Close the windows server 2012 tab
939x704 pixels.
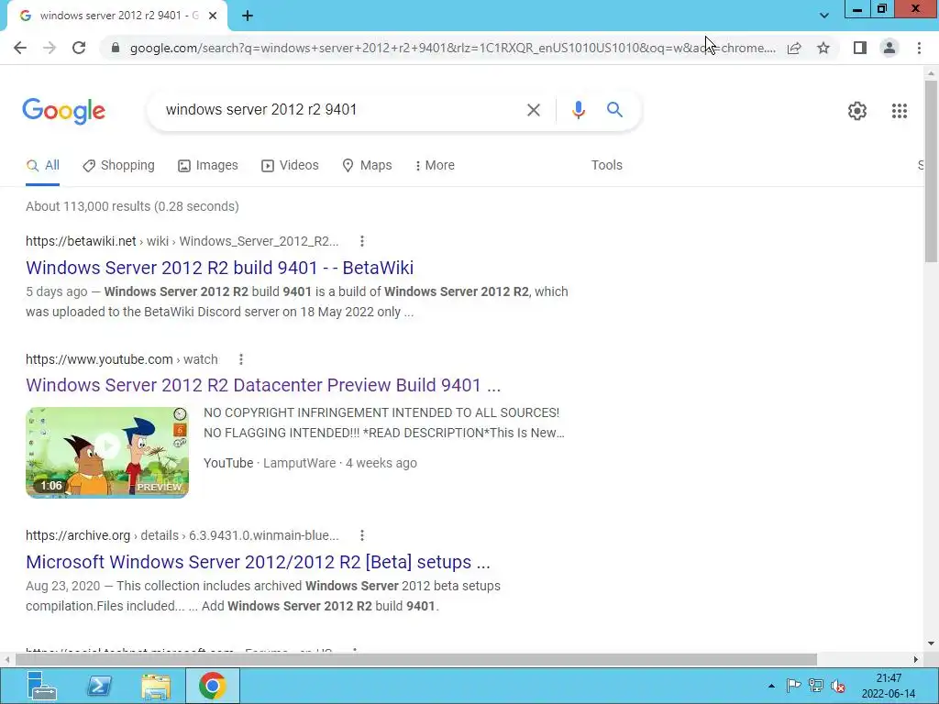pos(213,16)
